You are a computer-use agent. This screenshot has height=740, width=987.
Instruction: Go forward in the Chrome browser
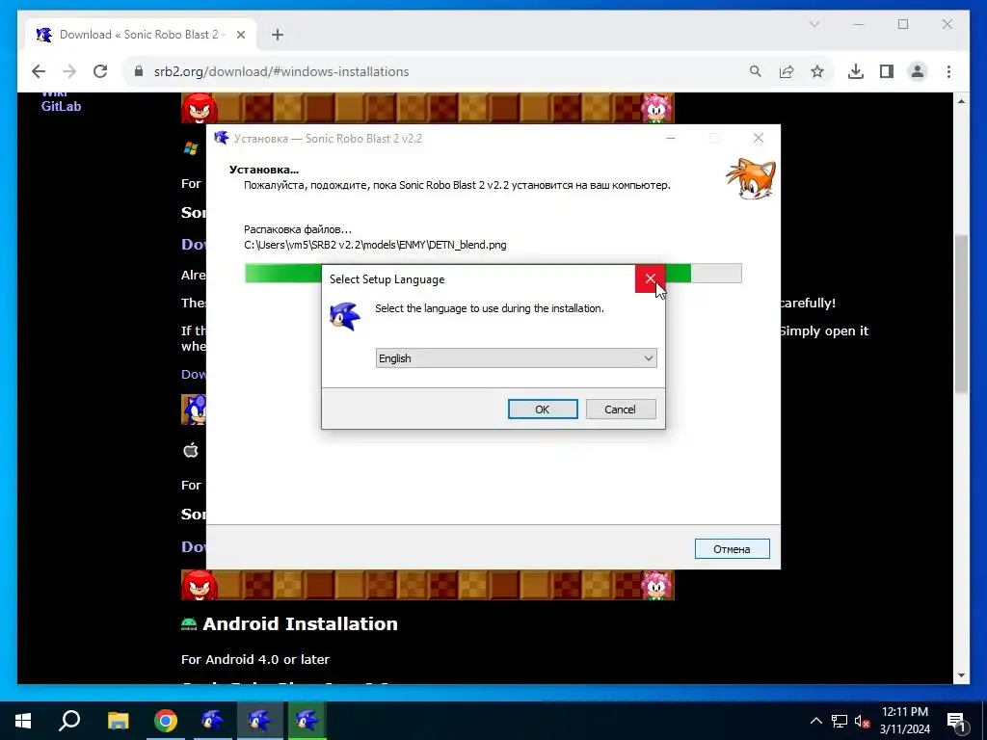pos(69,71)
